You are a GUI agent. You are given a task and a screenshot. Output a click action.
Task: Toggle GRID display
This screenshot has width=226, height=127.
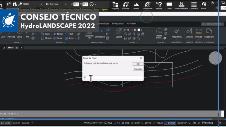tap(125, 123)
